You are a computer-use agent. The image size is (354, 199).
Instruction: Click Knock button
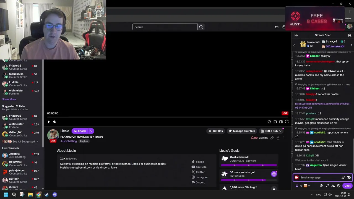pyautogui.click(x=80, y=131)
